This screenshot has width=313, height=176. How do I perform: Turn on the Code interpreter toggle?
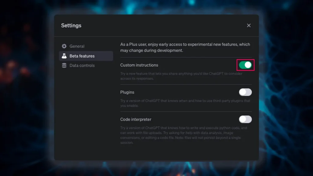click(245, 119)
